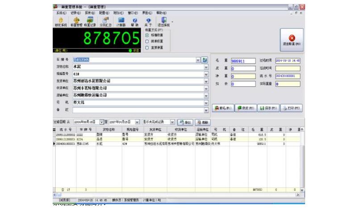Click the print (F6) button
The width and height of the screenshot is (352, 210).
pyautogui.click(x=291, y=108)
